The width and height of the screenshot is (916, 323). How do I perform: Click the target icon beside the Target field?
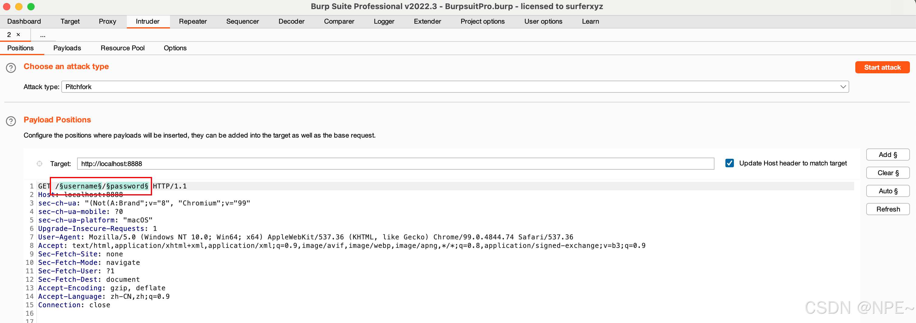pyautogui.click(x=39, y=164)
